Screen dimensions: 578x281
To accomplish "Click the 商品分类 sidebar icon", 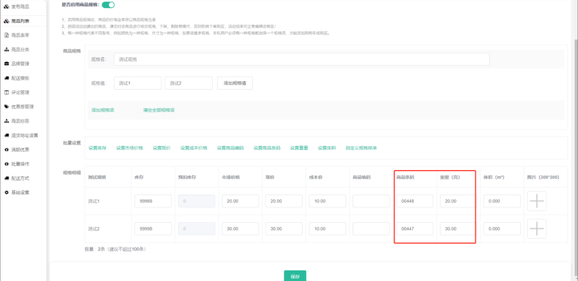I will point(7,49).
